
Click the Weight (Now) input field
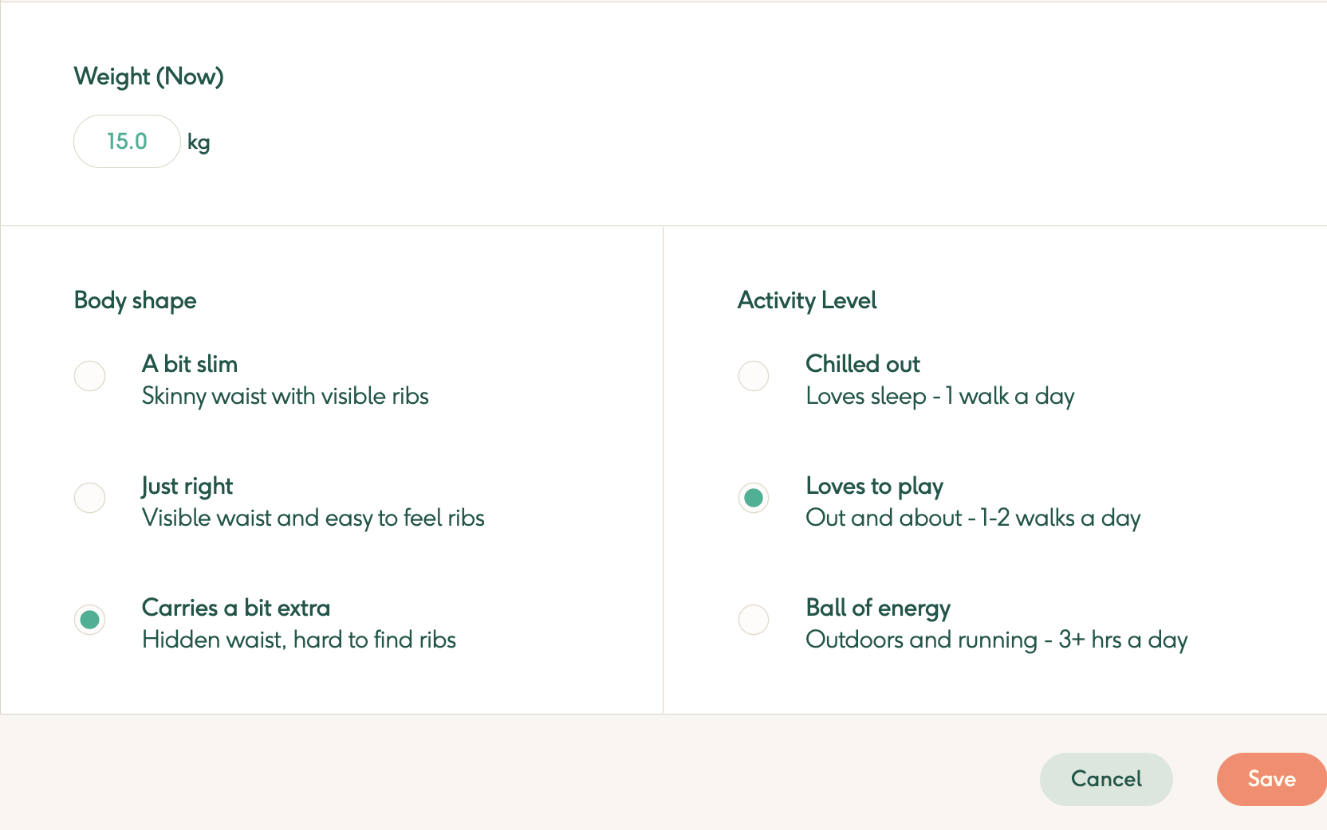pyautogui.click(x=127, y=142)
